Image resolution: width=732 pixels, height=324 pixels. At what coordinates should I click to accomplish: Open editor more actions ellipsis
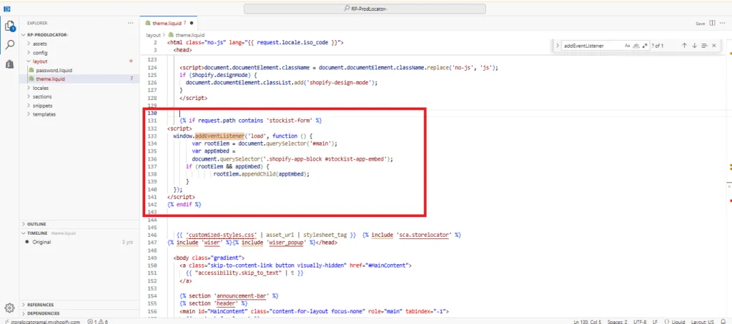(x=723, y=23)
